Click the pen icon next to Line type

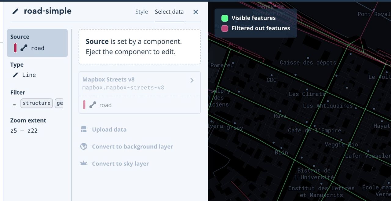pyautogui.click(x=15, y=75)
